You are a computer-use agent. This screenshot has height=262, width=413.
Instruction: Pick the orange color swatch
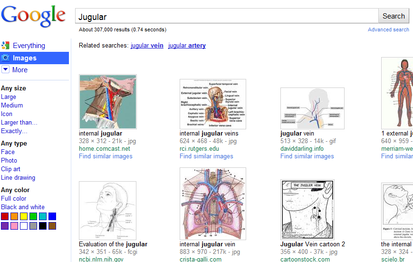14,216
